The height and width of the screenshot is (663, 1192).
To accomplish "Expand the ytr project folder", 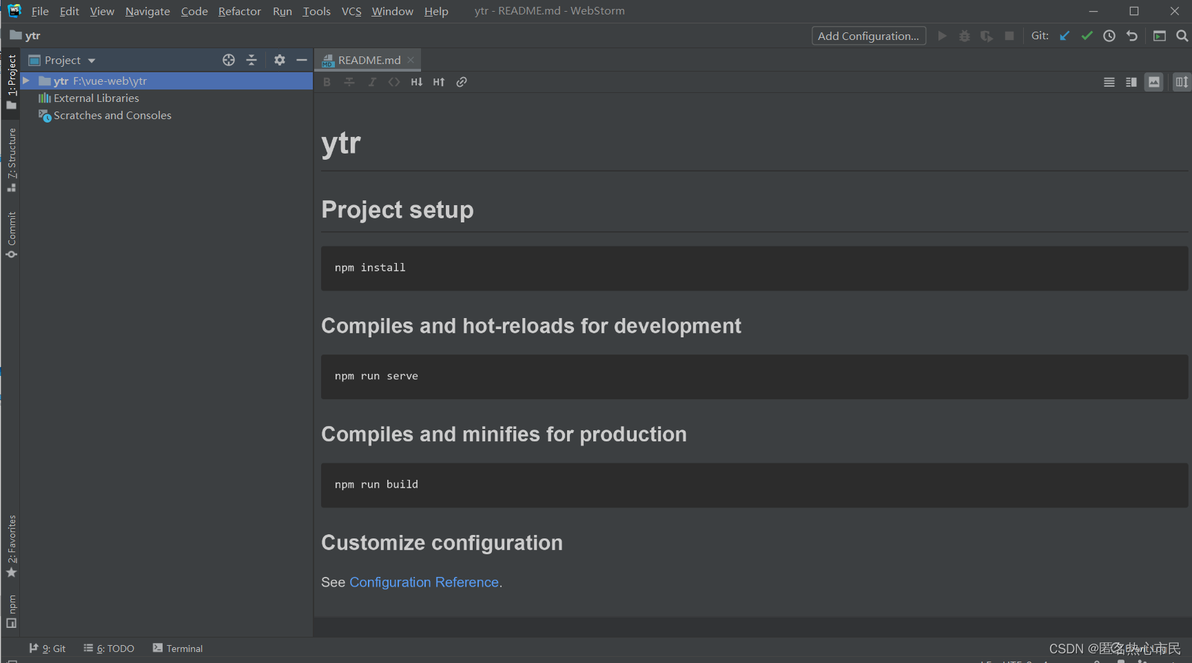I will pyautogui.click(x=26, y=81).
